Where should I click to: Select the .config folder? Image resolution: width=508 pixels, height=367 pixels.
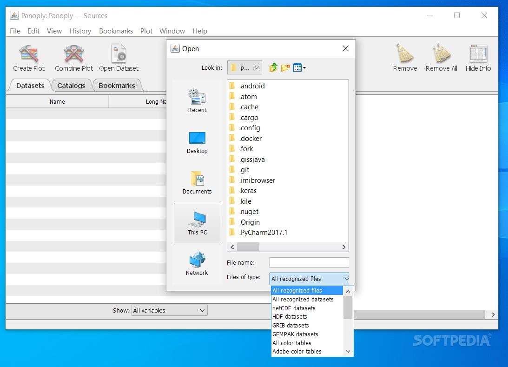click(x=245, y=128)
